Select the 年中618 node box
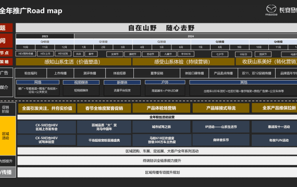The height and width of the screenshot is (187, 297). [186, 54]
